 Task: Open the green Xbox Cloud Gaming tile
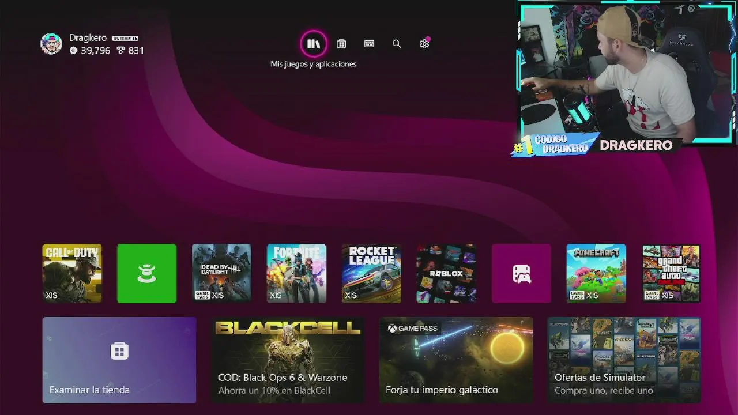click(x=147, y=273)
